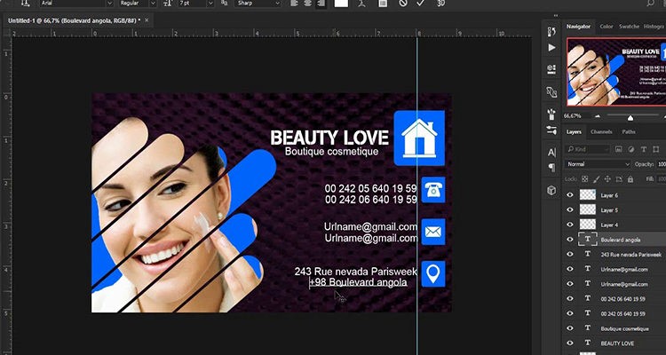The image size is (666, 355).
Task: Hide the Layer 6 layer
Action: (x=570, y=195)
